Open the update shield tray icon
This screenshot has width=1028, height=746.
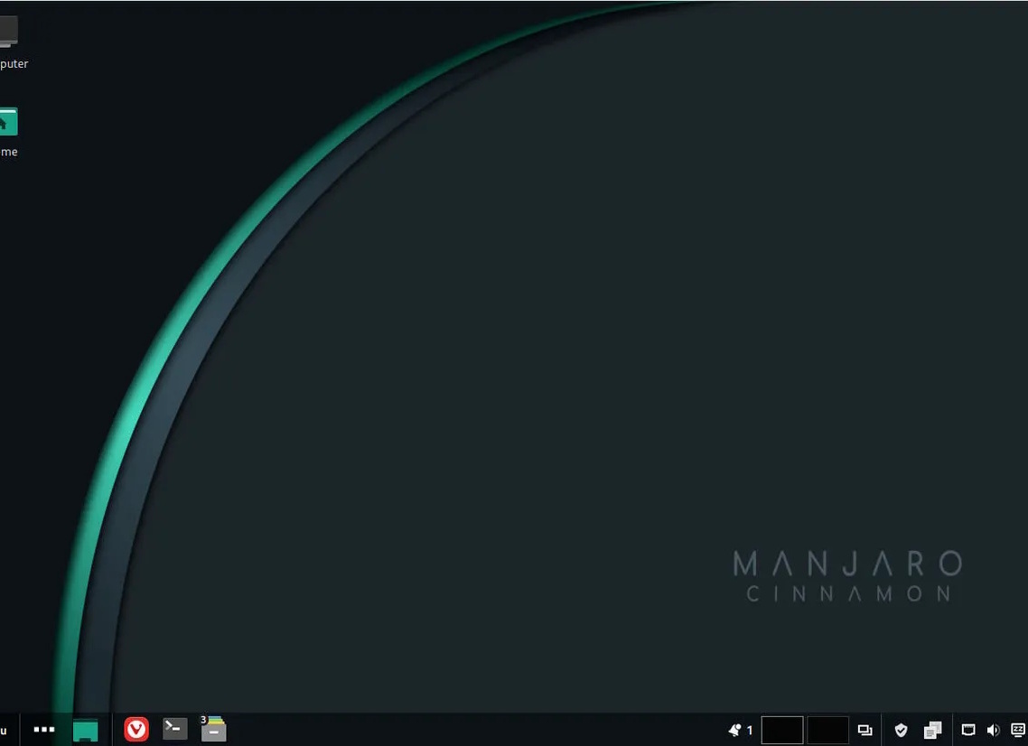click(x=901, y=730)
